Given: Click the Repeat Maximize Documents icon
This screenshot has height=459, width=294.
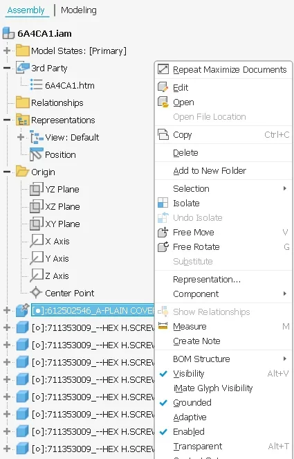Looking at the screenshot, I should tap(163, 69).
